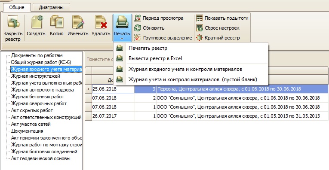Click the Закрыть реестр icon
Image resolution: width=329 pixels, height=170 pixels.
click(13, 22)
